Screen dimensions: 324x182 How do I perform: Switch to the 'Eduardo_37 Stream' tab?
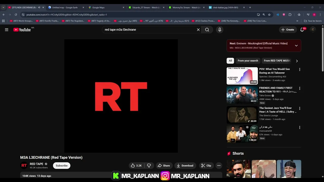[146, 8]
